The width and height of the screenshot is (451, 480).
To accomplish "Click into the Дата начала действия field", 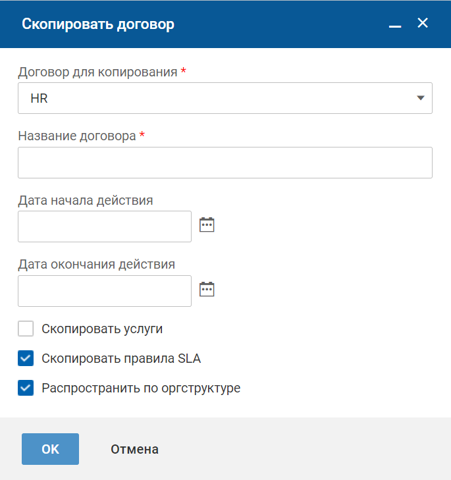I will tap(105, 227).
